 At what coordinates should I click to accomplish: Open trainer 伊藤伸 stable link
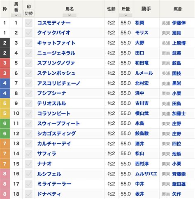pos(179,23)
